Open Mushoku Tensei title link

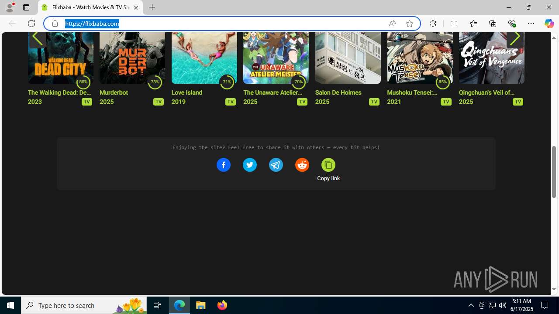pos(412,92)
